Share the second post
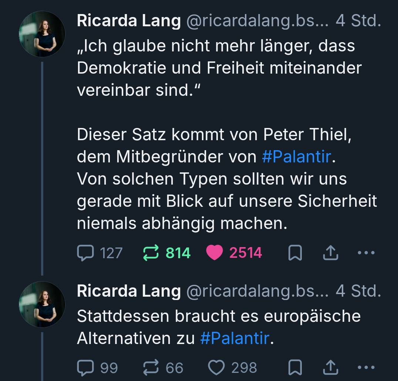The image size is (398, 381). [330, 368]
